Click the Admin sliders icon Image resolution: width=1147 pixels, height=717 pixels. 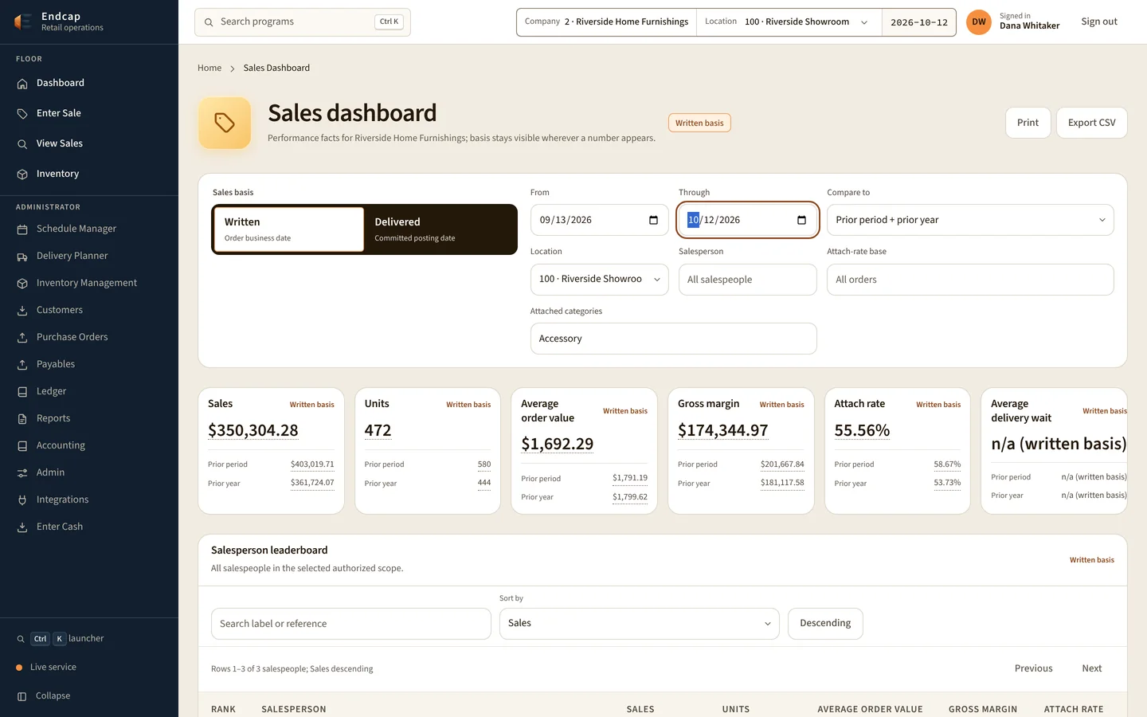pyautogui.click(x=22, y=473)
